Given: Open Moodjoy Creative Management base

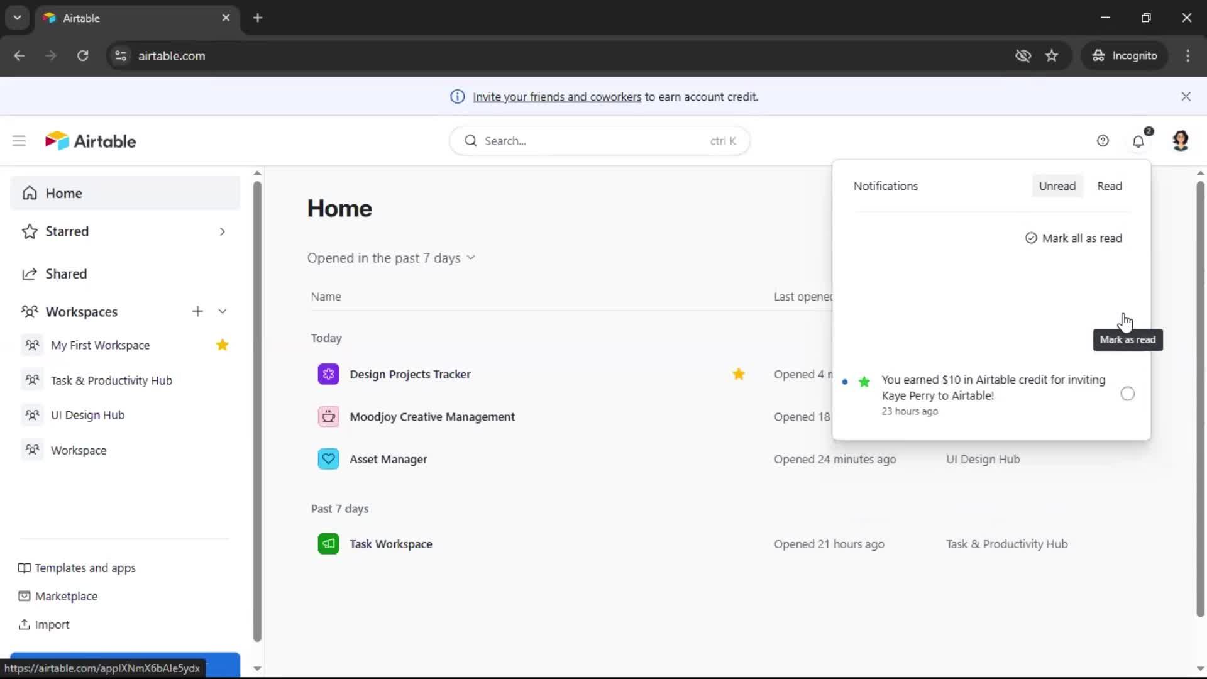Looking at the screenshot, I should 432,417.
